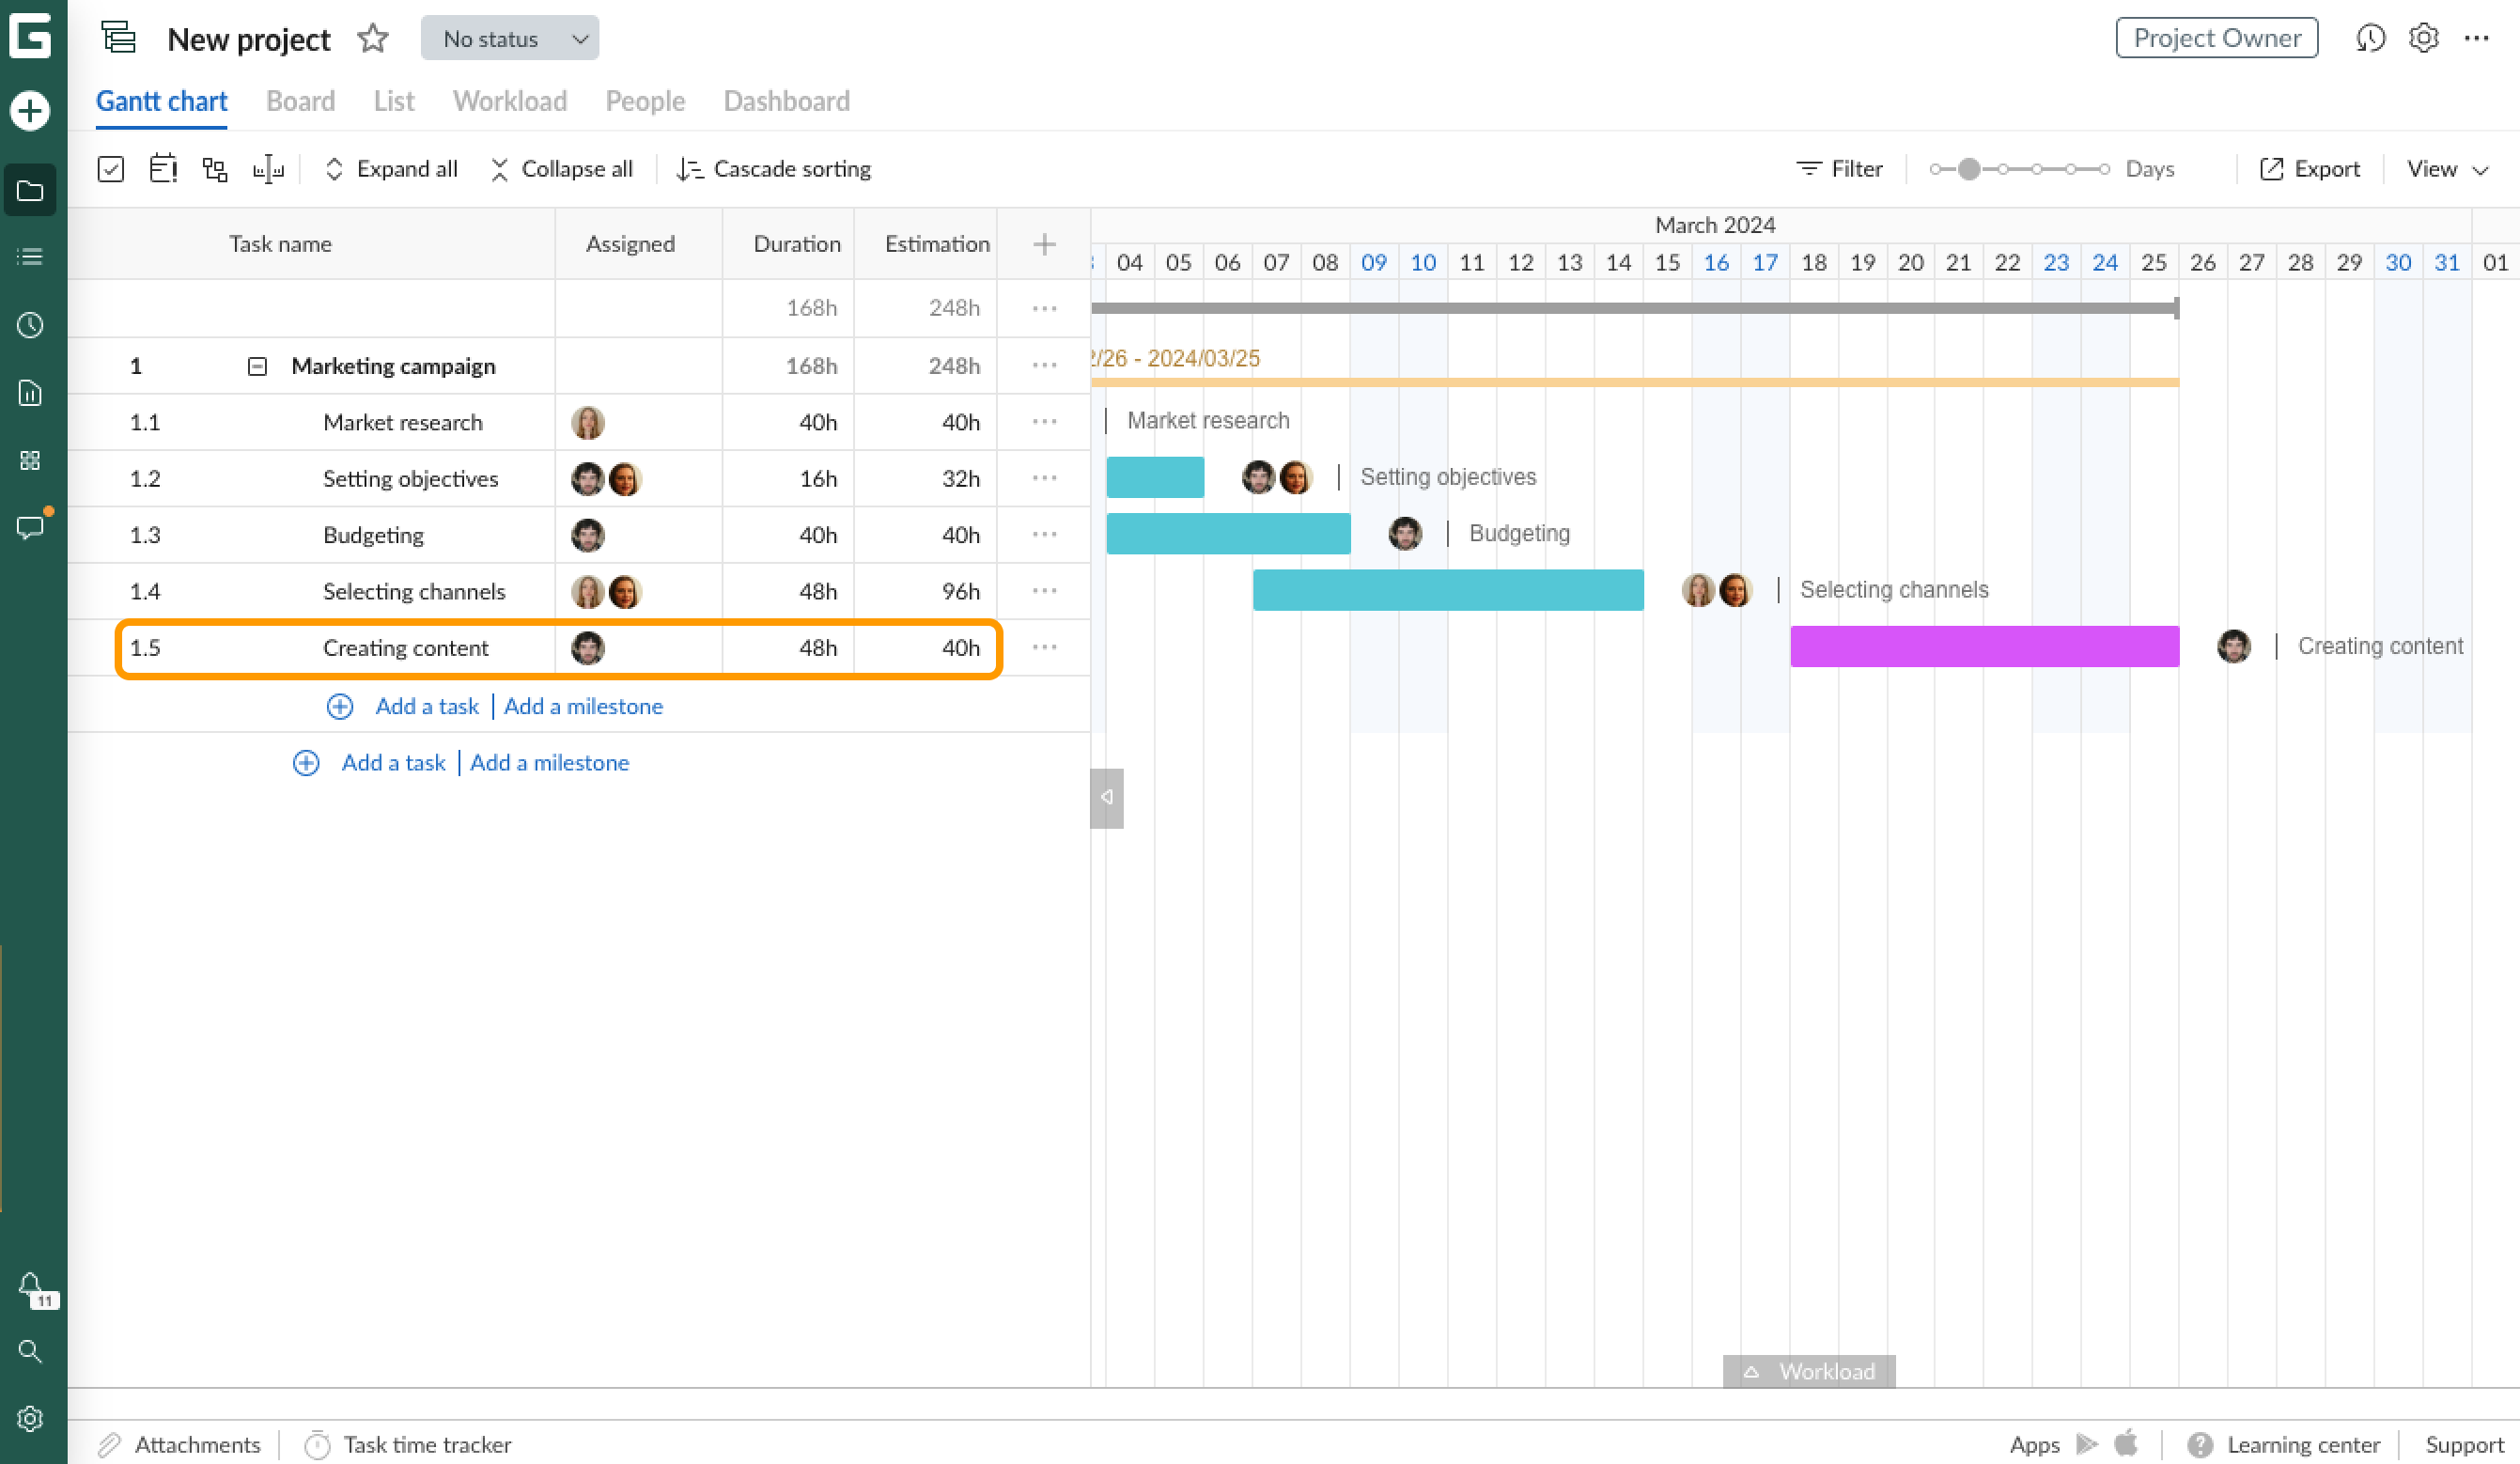Open Cascade sorting options
Viewport: 2520px width, 1464px height.
pyautogui.click(x=774, y=168)
